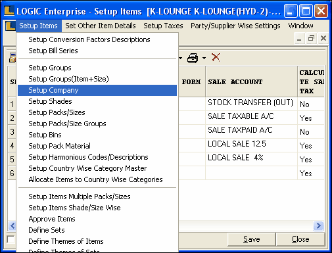
Task: Choose Setup Bill Series
Action: (97, 51)
